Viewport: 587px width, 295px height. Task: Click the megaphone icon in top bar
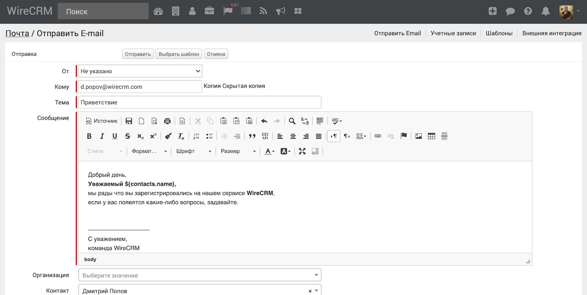281,11
